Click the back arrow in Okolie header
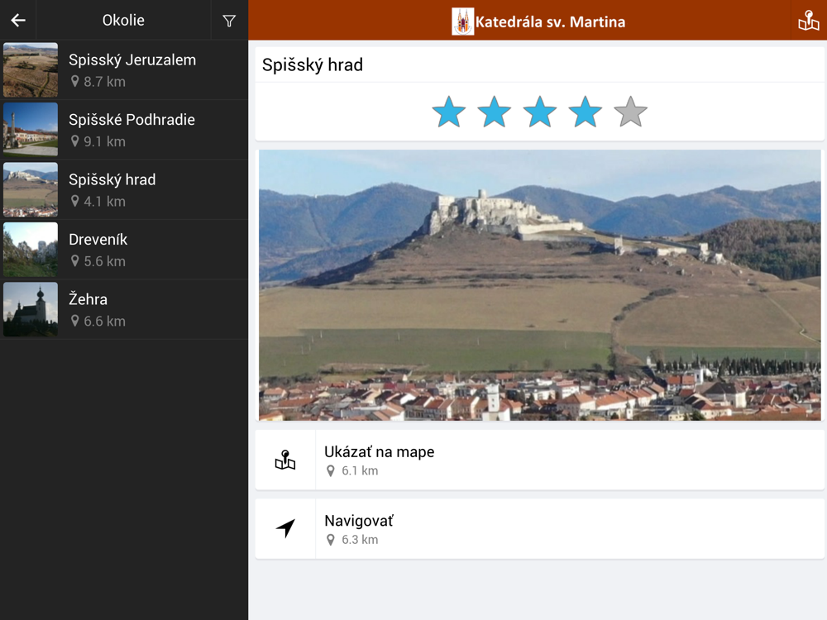The height and width of the screenshot is (620, 827). [18, 21]
